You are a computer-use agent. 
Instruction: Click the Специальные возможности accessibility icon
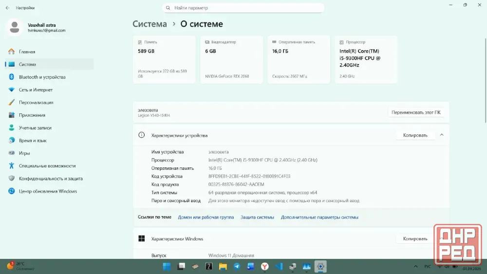tap(12, 165)
